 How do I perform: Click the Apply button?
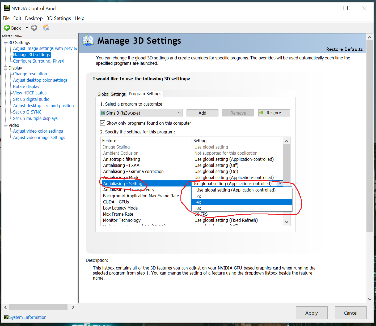click(311, 313)
